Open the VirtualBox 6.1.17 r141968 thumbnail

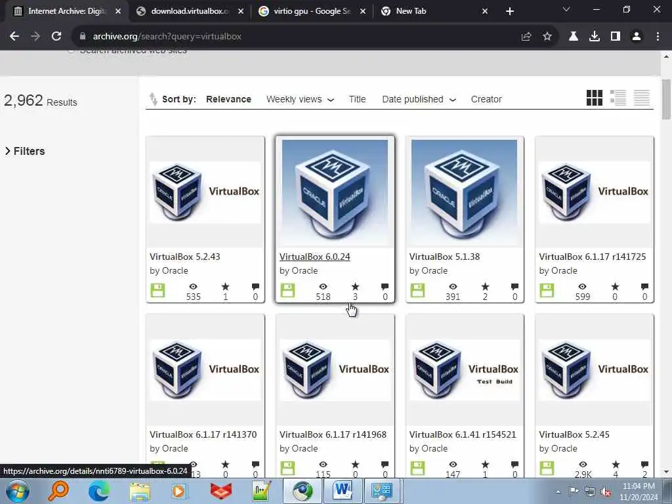click(334, 370)
